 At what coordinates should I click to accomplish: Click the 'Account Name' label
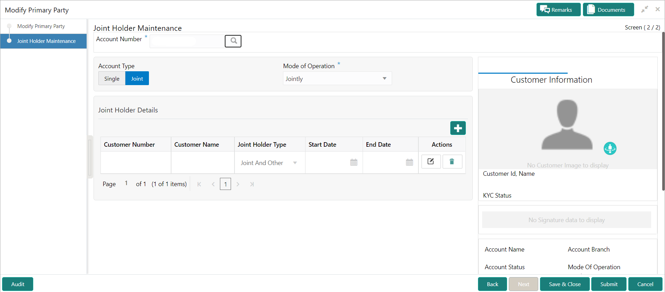tap(505, 249)
